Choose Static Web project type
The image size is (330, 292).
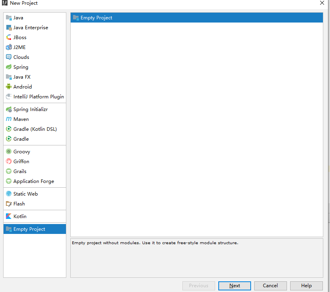[35, 194]
